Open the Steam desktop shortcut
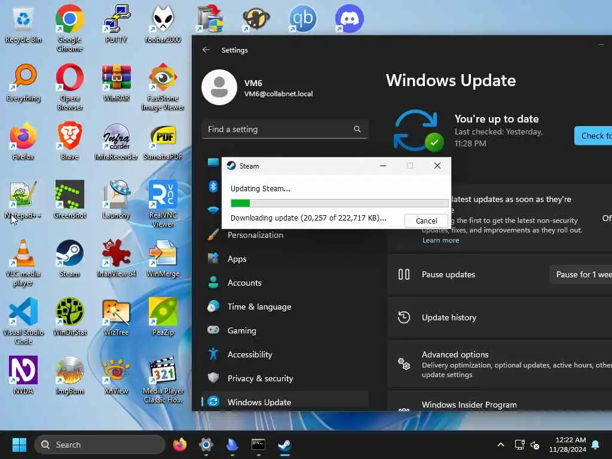Viewport: 612px width, 459px height. point(69,258)
